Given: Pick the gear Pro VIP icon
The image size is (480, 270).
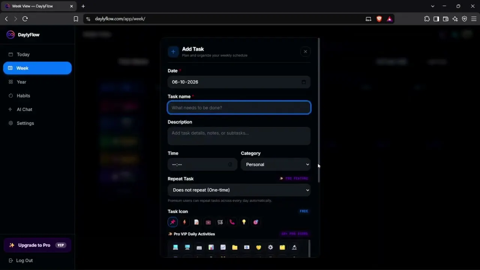Looking at the screenshot, I should tap(270, 247).
